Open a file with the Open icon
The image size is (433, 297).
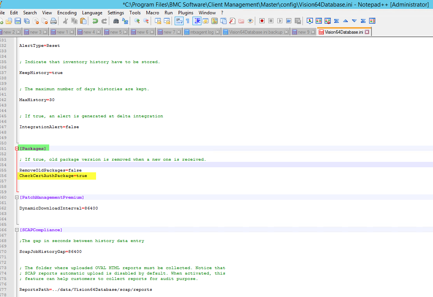pos(9,21)
